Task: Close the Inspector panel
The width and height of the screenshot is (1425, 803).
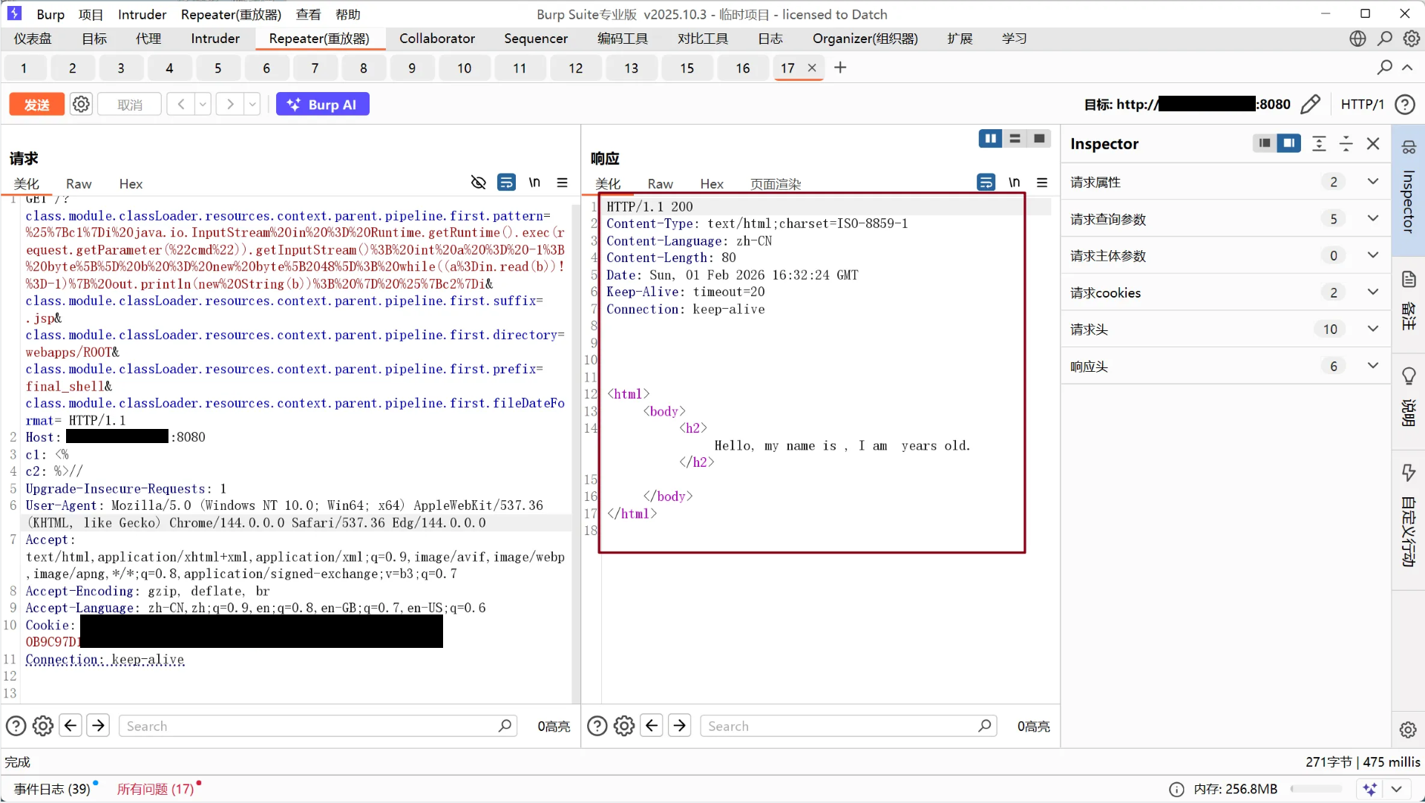Action: [x=1373, y=143]
